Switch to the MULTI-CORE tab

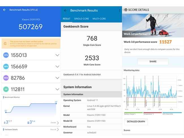pyautogui.click(x=99, y=19)
